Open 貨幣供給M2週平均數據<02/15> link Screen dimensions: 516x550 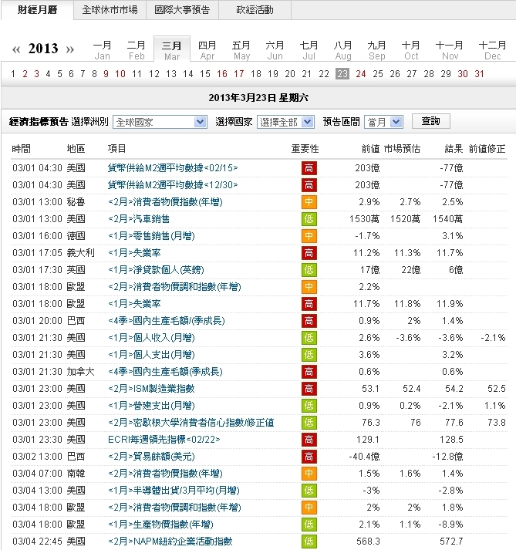point(173,168)
